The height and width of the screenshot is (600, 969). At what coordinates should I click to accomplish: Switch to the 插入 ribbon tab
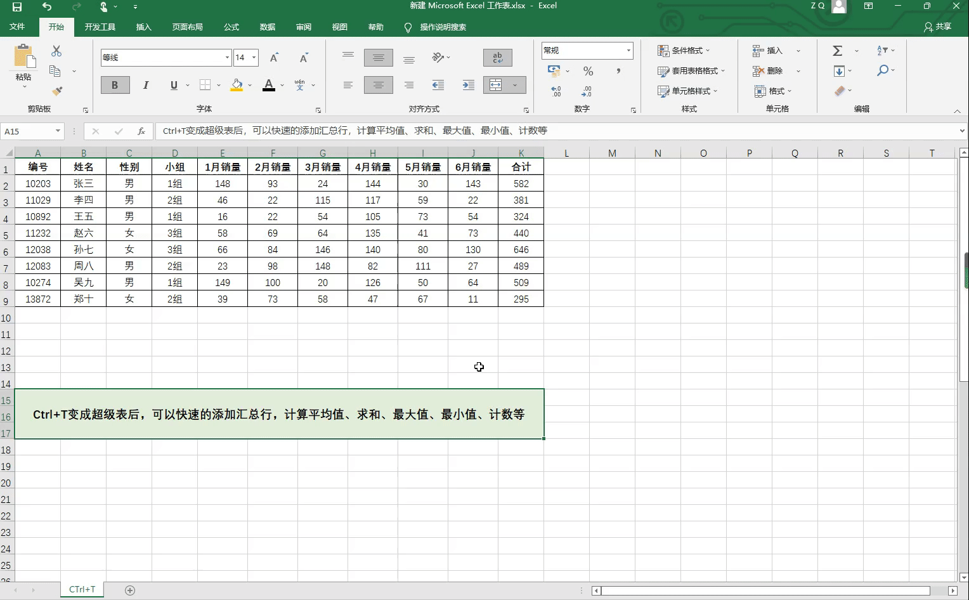(x=144, y=27)
